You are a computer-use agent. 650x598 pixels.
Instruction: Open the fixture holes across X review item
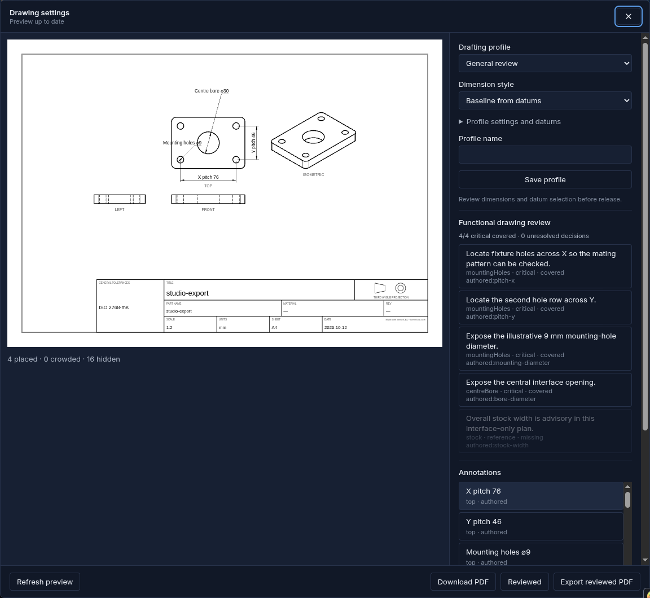pos(544,266)
